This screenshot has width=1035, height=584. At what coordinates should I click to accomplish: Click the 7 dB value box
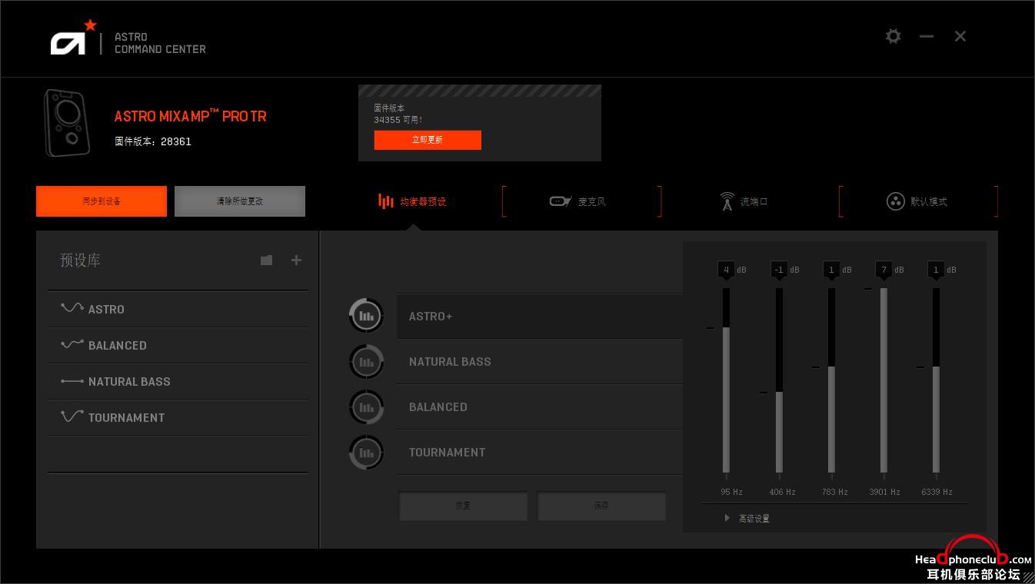tap(884, 270)
